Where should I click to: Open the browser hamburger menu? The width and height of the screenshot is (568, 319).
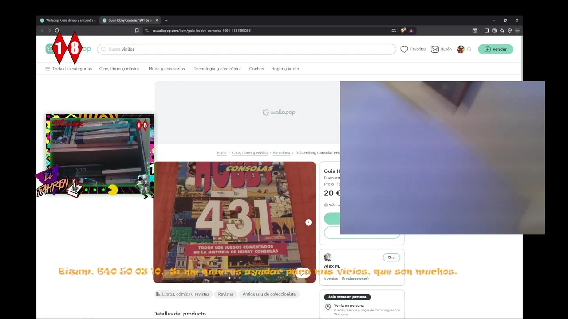517,31
